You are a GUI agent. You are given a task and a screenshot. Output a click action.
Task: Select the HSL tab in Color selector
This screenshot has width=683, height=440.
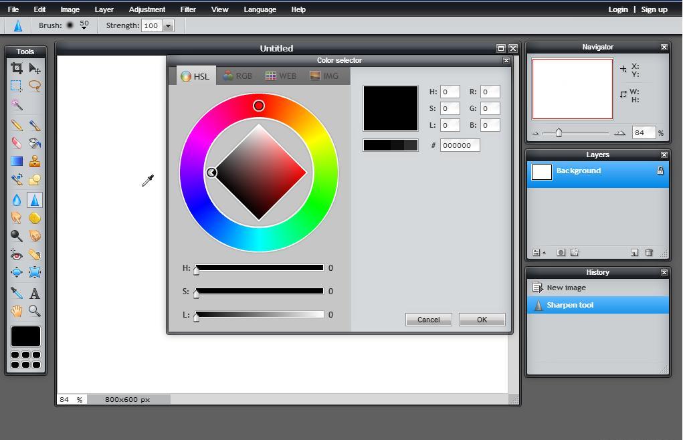[x=195, y=76]
